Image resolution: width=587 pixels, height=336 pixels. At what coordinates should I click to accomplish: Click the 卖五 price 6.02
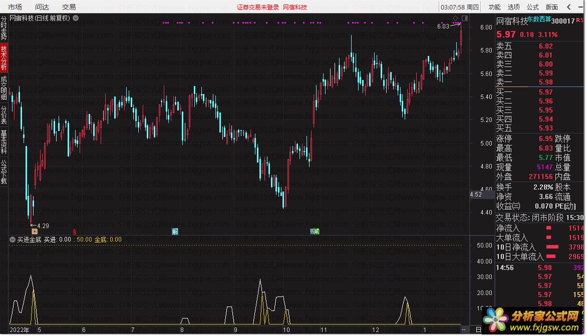(x=546, y=46)
